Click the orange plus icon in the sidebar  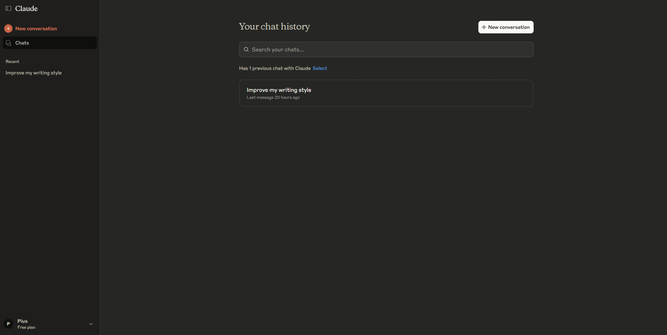(x=8, y=29)
